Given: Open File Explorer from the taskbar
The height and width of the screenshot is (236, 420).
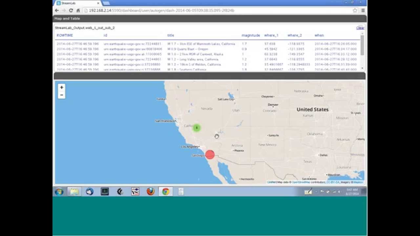Looking at the screenshot, I should click(x=74, y=192).
